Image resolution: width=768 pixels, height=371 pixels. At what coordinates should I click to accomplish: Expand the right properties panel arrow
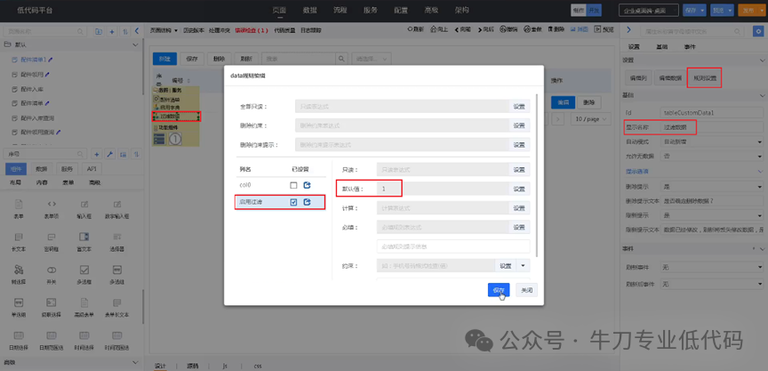[x=629, y=31]
